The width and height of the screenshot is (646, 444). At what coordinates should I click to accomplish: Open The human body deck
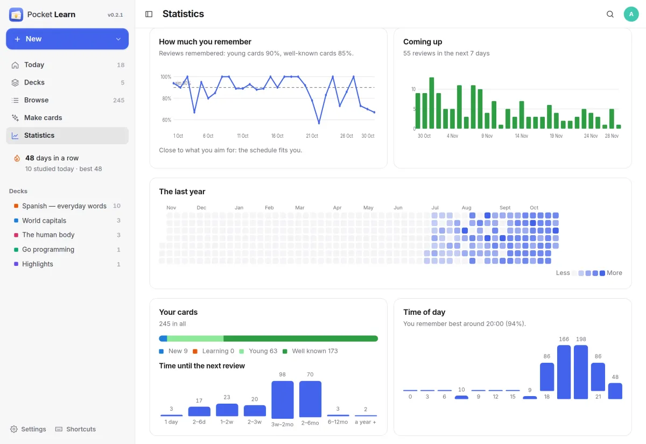coord(67,235)
